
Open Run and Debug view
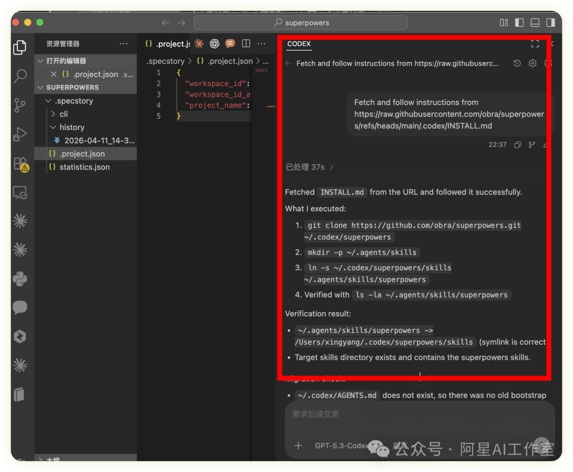tap(20, 134)
